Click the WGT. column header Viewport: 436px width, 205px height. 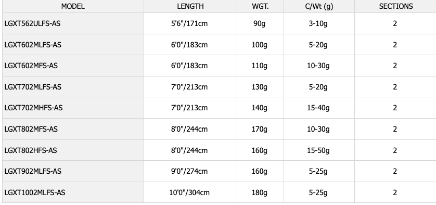pos(260,6)
